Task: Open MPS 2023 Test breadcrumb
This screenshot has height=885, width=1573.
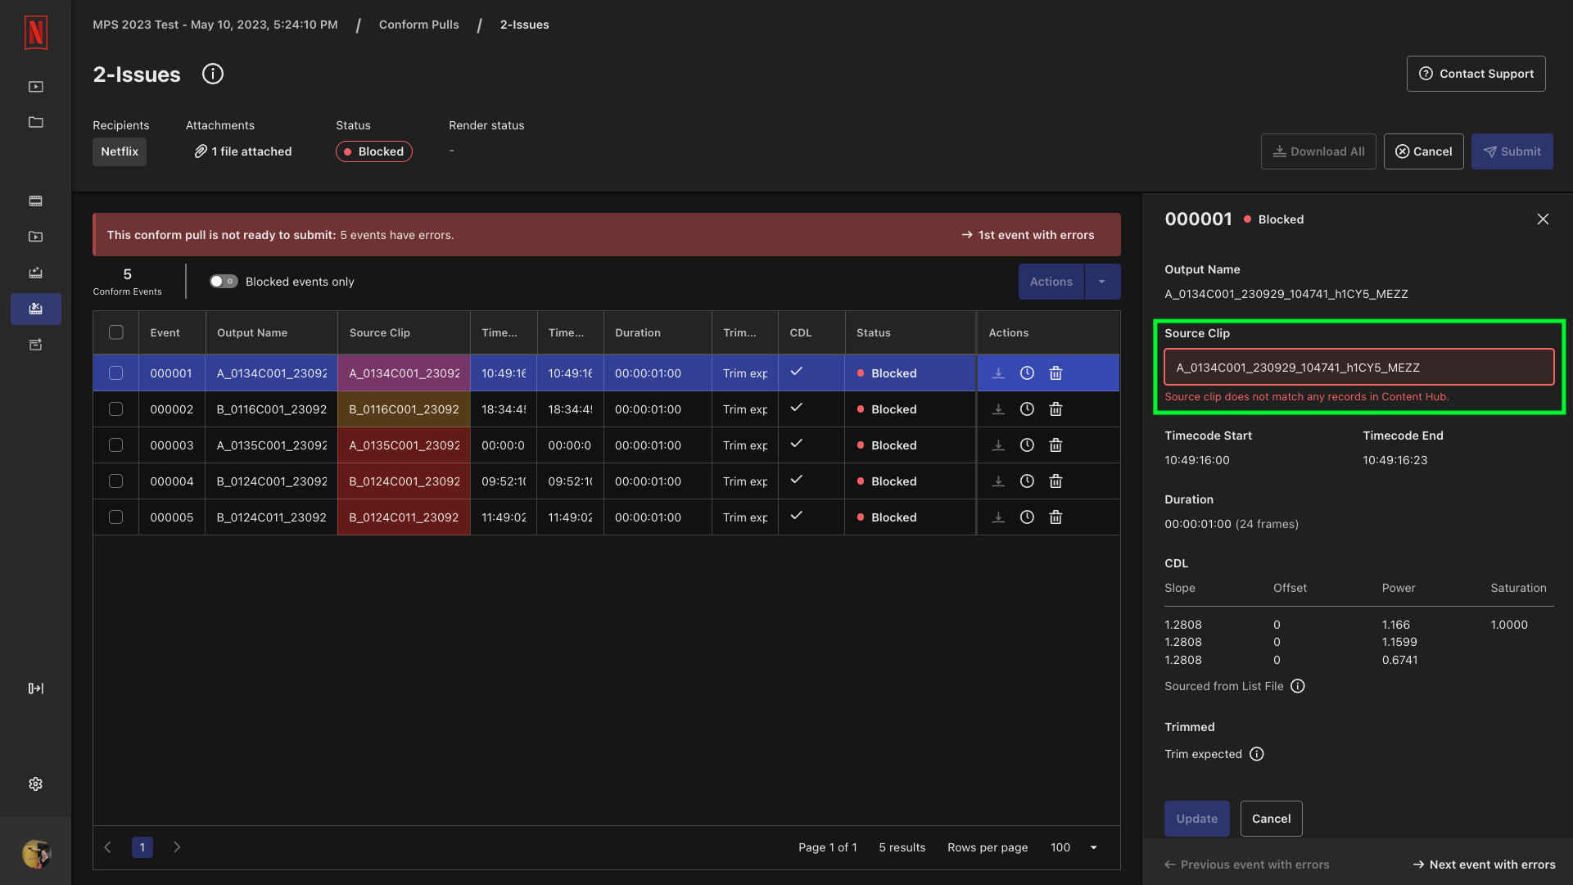Action: point(215,25)
